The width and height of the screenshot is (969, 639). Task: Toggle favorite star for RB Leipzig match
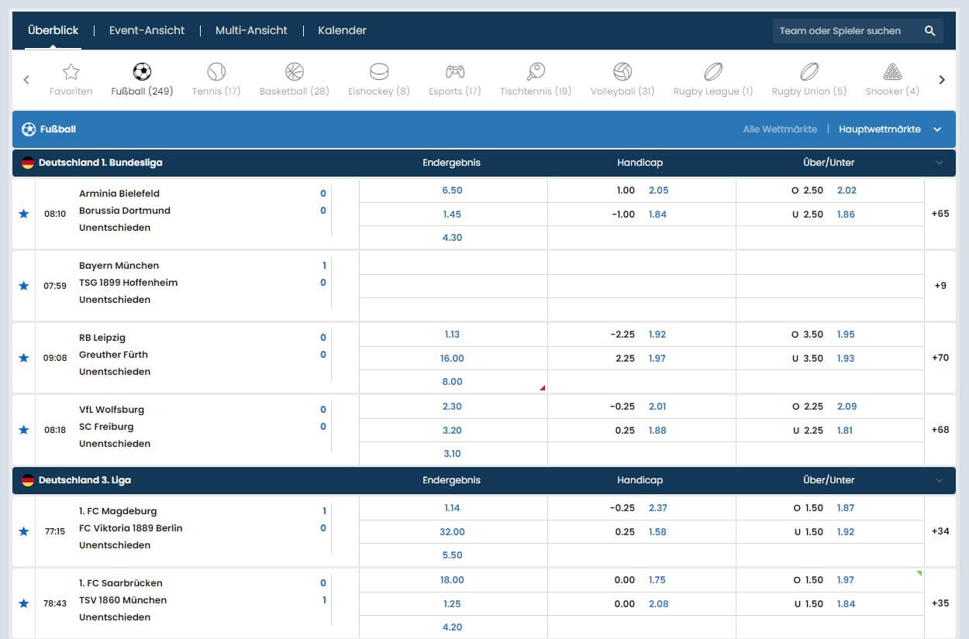pos(24,358)
